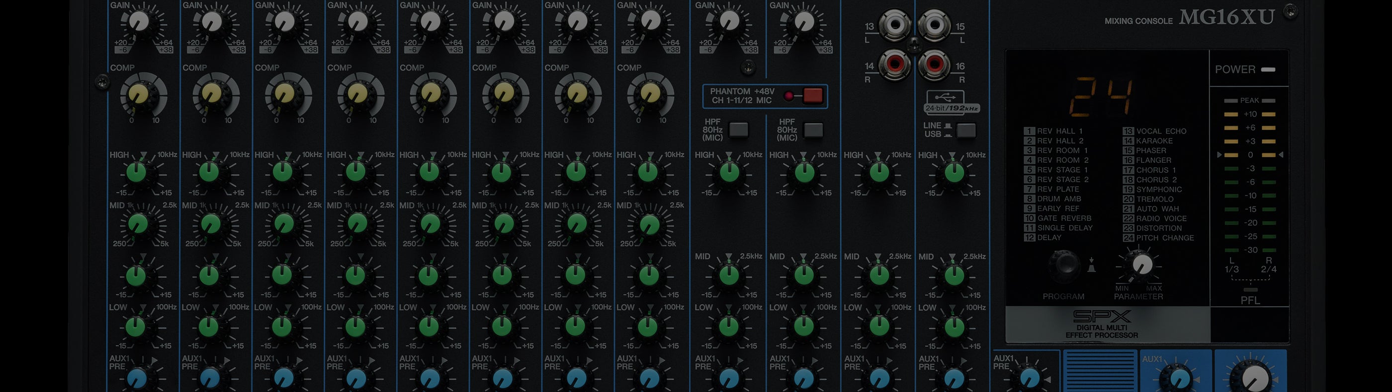The width and height of the screenshot is (1392, 392).
Task: Click 'CHORUS 2' in program list
Action: pos(1156,180)
